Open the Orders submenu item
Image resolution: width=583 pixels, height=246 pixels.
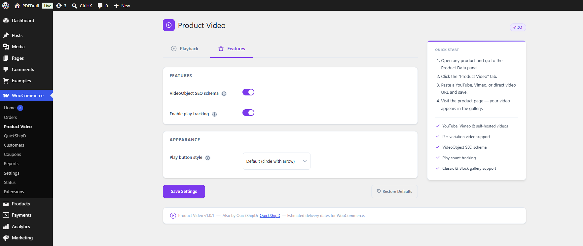[10, 117]
